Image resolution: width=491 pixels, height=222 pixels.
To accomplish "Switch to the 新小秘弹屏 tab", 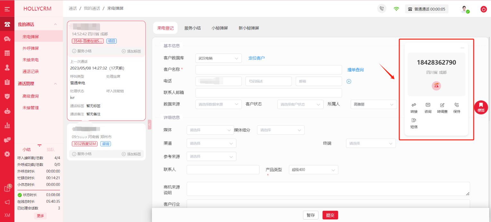I will point(249,28).
